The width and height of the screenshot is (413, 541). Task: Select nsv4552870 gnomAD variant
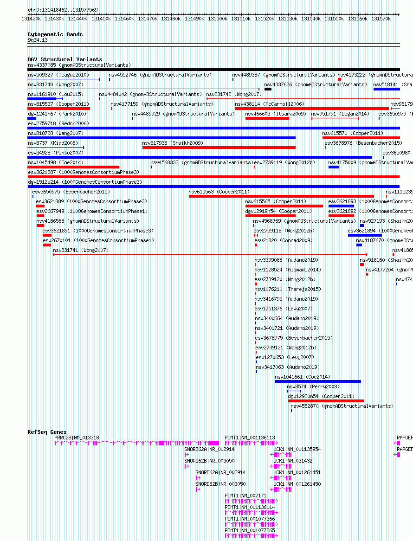(x=342, y=406)
